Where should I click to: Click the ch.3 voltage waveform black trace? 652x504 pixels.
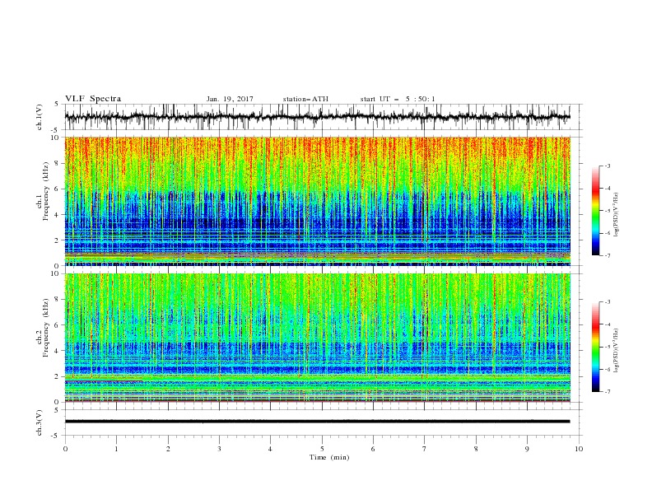[317, 422]
